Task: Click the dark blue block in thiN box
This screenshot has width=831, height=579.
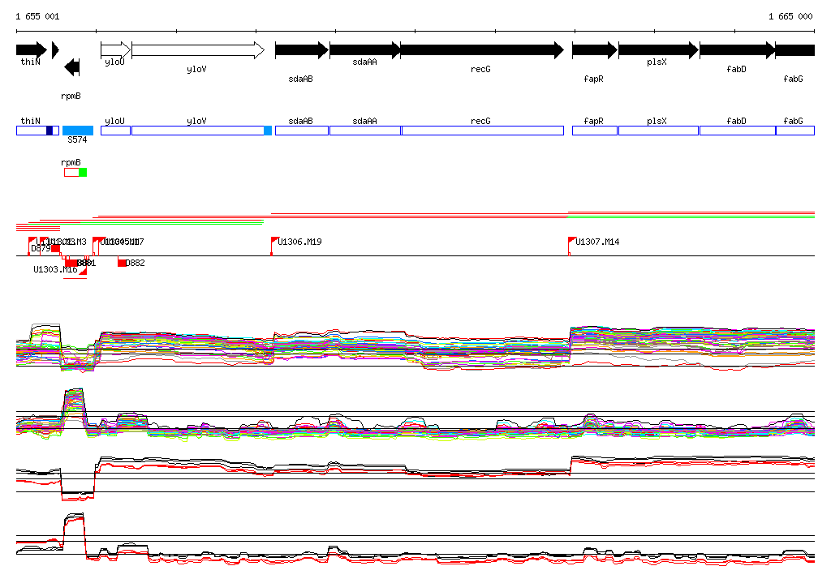Action: [x=50, y=131]
